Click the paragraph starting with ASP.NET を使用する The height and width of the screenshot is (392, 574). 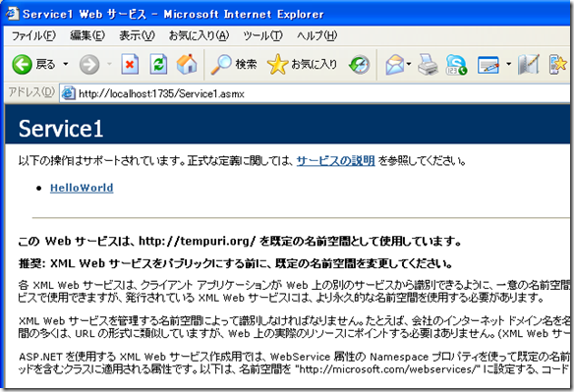(x=294, y=363)
